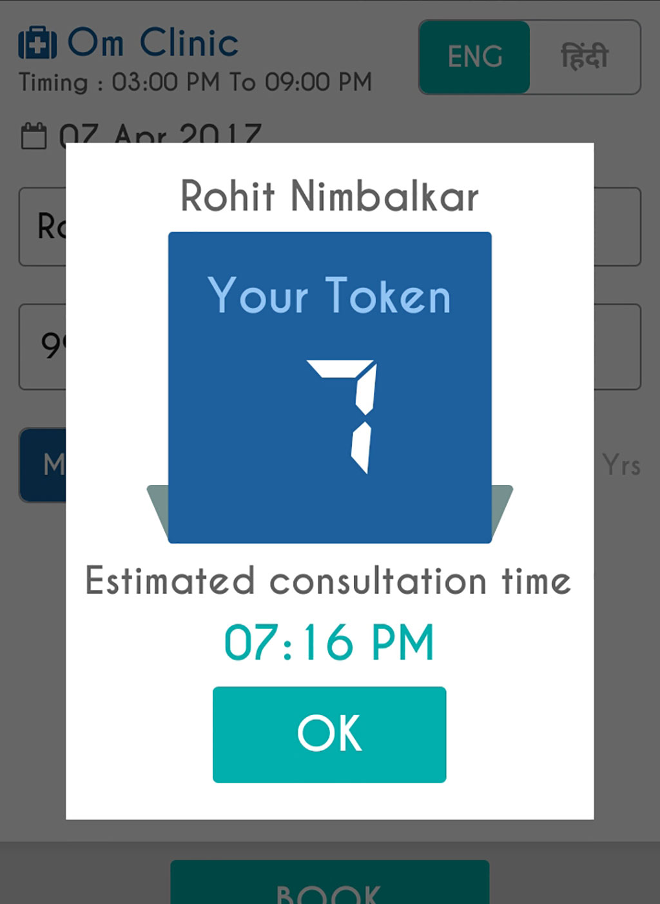The width and height of the screenshot is (660, 904).
Task: Click the clinic timing text
Action: tap(195, 83)
